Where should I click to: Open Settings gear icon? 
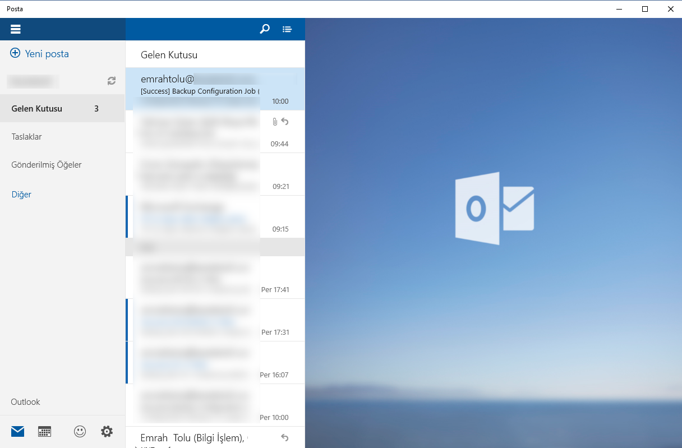pyautogui.click(x=107, y=431)
